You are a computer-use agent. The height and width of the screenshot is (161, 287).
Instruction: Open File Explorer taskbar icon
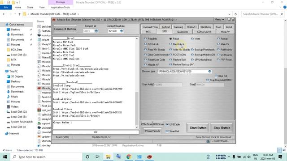click(108, 157)
